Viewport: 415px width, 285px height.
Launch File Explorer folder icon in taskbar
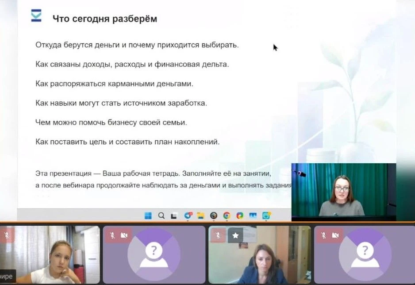pyautogui.click(x=201, y=216)
